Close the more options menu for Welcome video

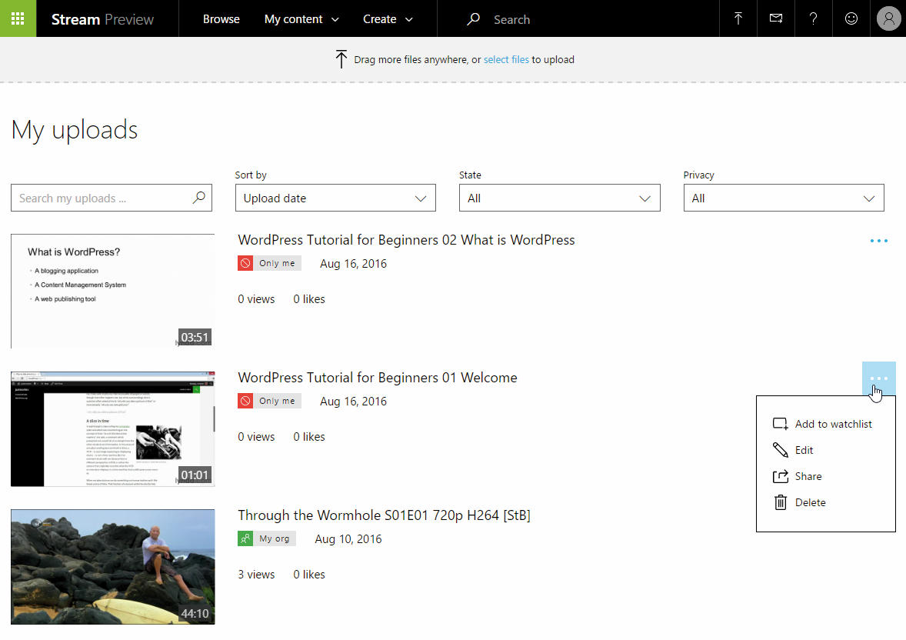tap(879, 378)
